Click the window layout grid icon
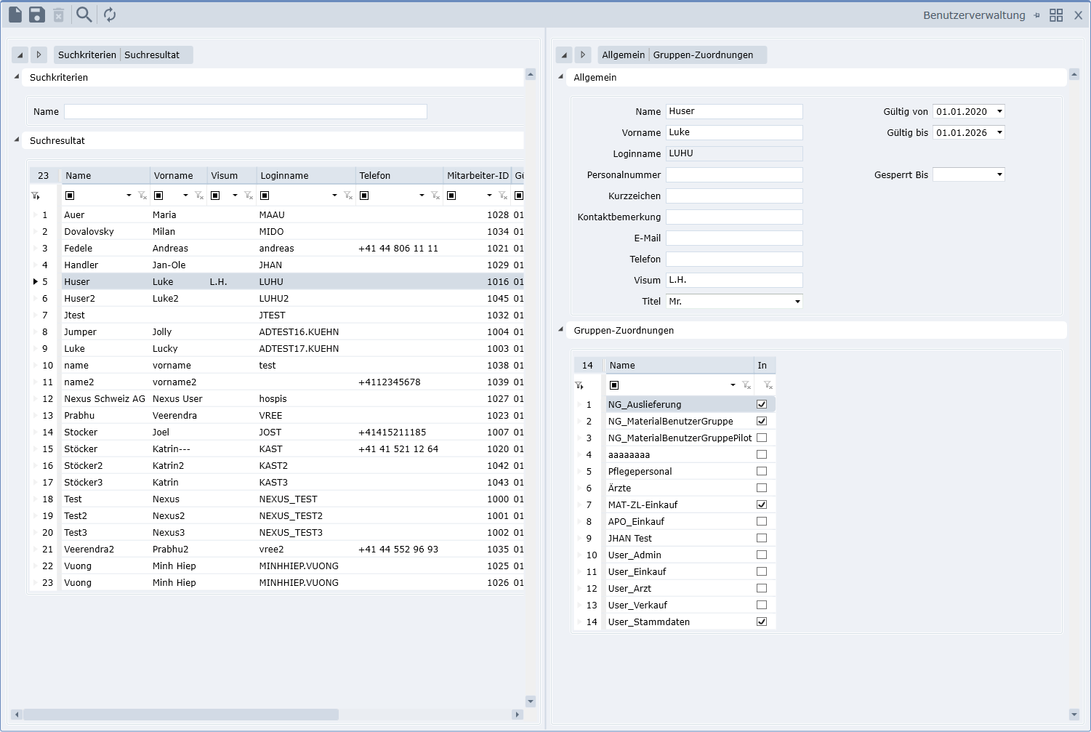Screen dimensions: 1091x732 (1056, 15)
